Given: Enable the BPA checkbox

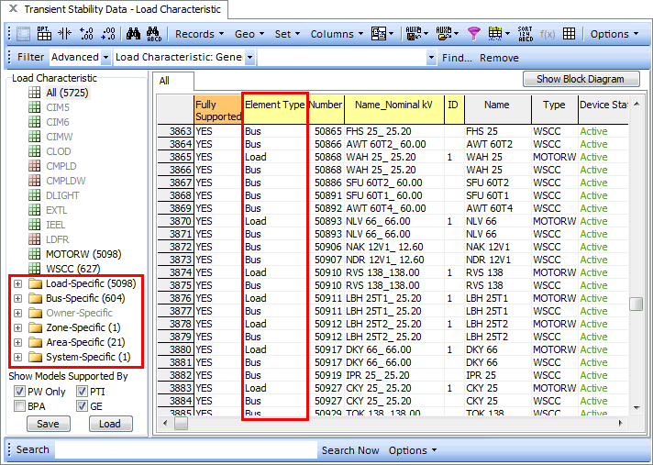Looking at the screenshot, I should [x=19, y=406].
